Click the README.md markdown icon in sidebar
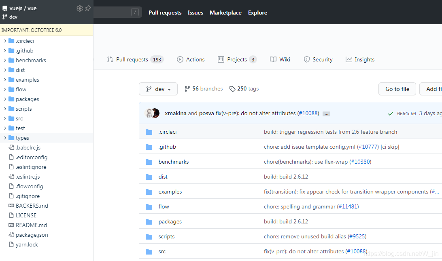442x261 pixels. pos(11,225)
